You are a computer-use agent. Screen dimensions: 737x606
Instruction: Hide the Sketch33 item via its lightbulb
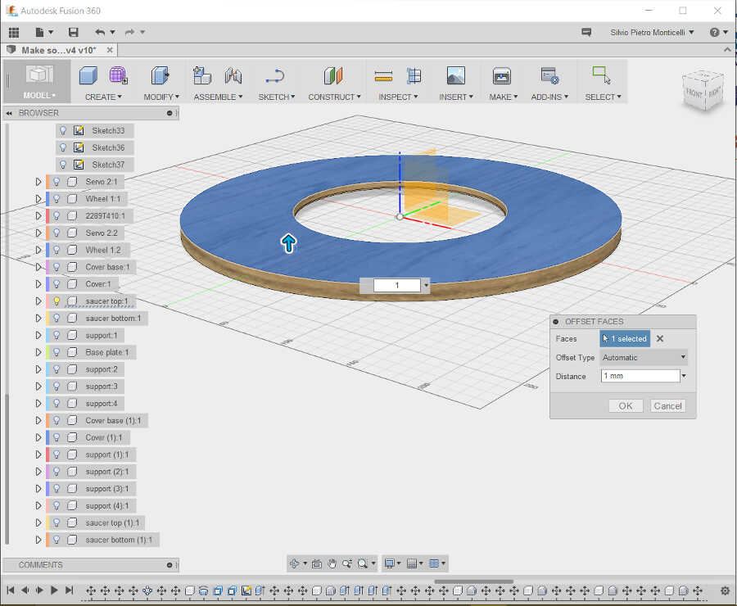(63, 130)
